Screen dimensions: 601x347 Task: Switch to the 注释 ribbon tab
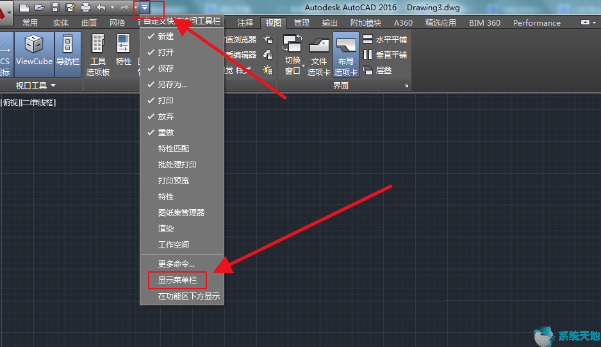(245, 23)
